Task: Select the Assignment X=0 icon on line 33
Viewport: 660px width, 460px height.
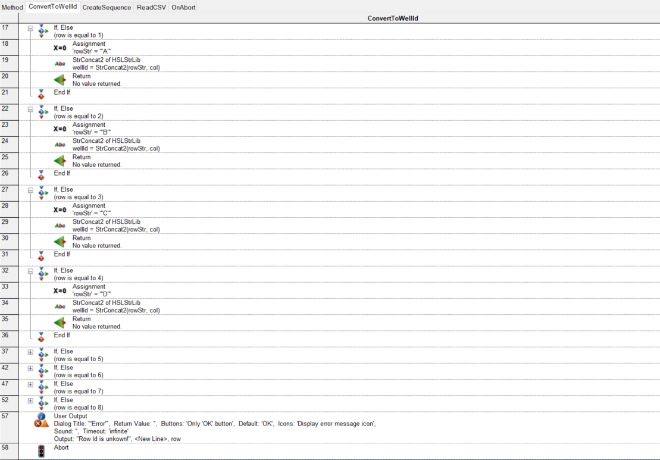Action: click(x=60, y=290)
